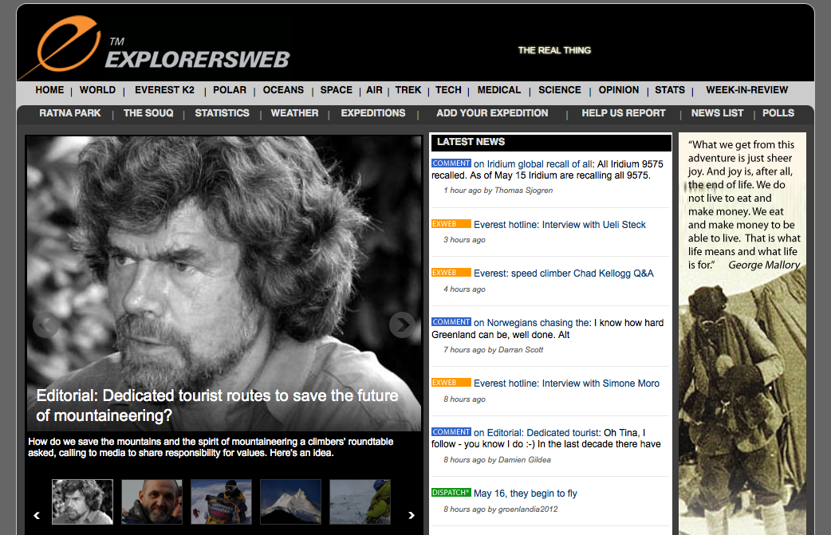
Task: Go to previous slide in main carousel
Action: (45, 325)
